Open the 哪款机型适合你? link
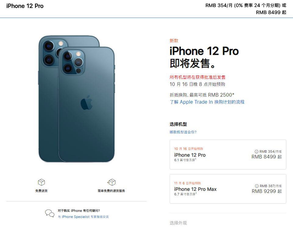Viewport: 293px width, 228px height. coord(183,132)
